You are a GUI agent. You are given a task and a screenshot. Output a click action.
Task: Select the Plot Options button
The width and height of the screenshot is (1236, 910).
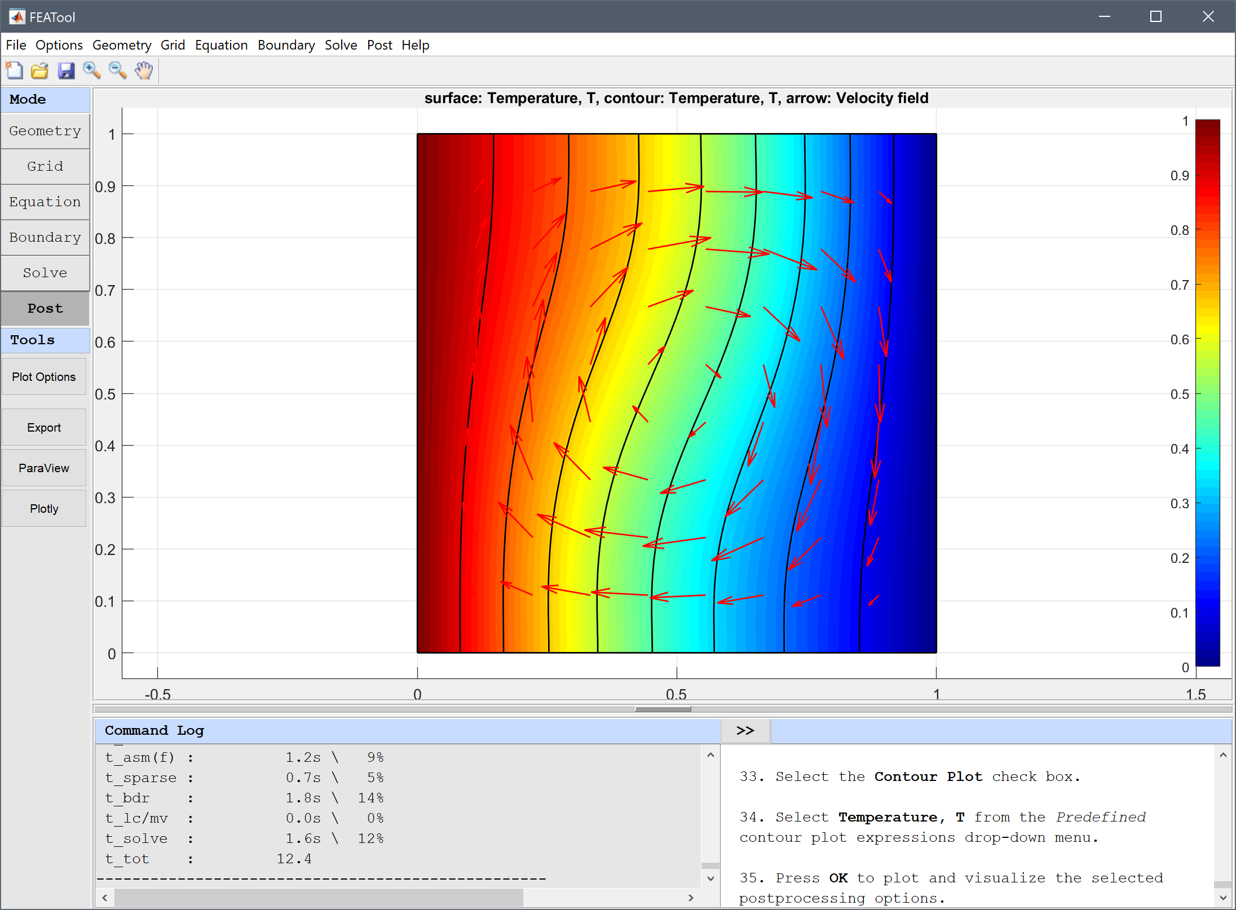point(45,376)
